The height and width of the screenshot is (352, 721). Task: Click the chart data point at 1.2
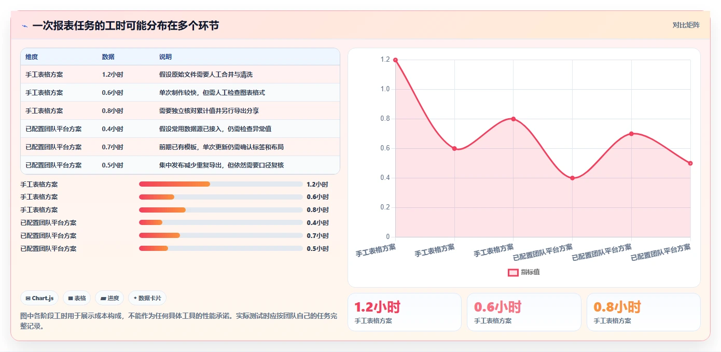395,60
